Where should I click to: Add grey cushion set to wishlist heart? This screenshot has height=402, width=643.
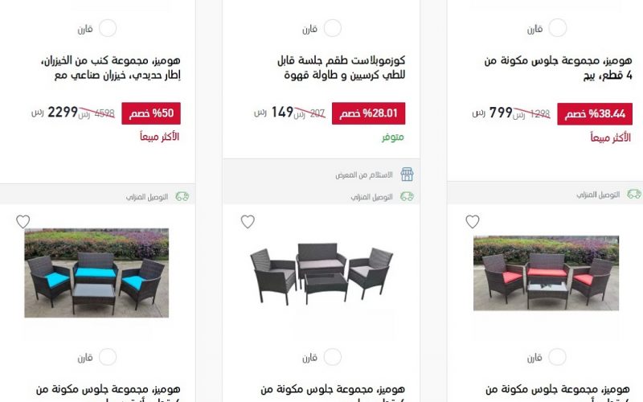coord(248,222)
